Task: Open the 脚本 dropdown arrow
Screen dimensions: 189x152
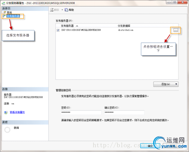Action: tap(62, 10)
